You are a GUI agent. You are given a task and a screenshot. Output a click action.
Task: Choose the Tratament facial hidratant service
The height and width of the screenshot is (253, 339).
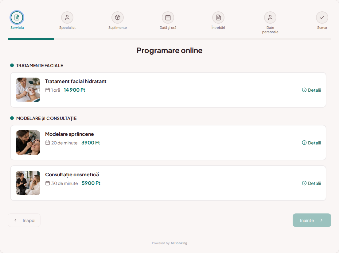click(76, 81)
